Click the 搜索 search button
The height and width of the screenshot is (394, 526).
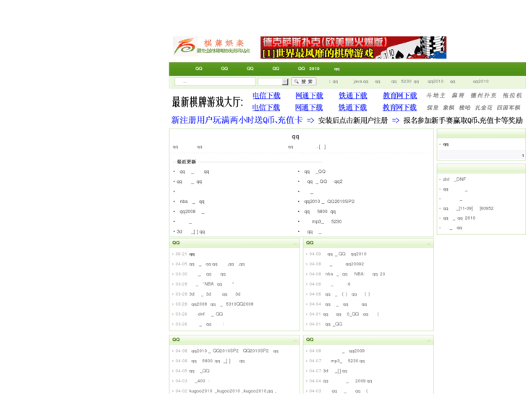click(x=304, y=82)
